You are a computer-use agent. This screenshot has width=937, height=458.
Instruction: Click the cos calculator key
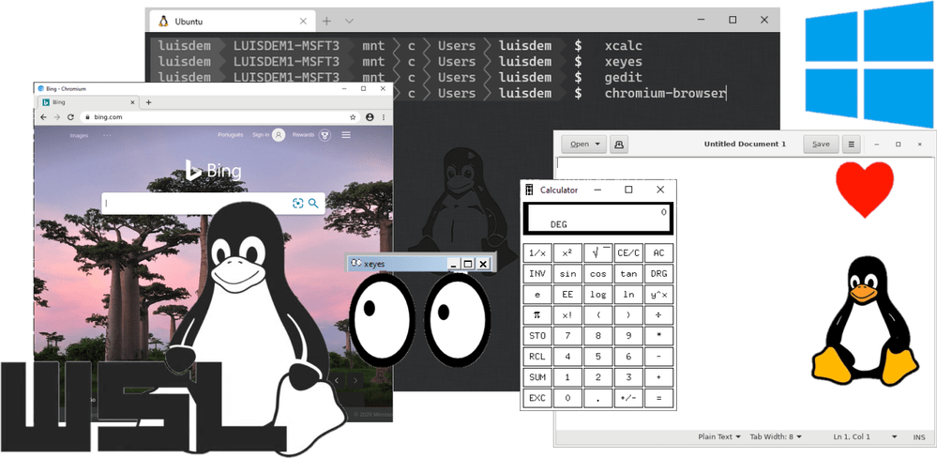pyautogui.click(x=598, y=274)
